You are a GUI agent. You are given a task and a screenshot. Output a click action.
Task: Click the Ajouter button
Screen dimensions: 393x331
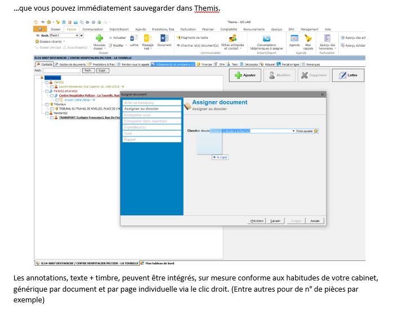(245, 75)
